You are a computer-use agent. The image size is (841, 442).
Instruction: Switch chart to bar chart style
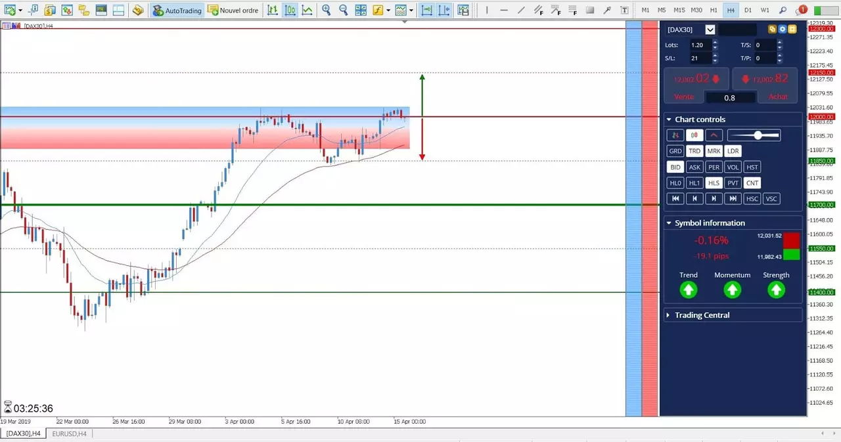(273, 11)
